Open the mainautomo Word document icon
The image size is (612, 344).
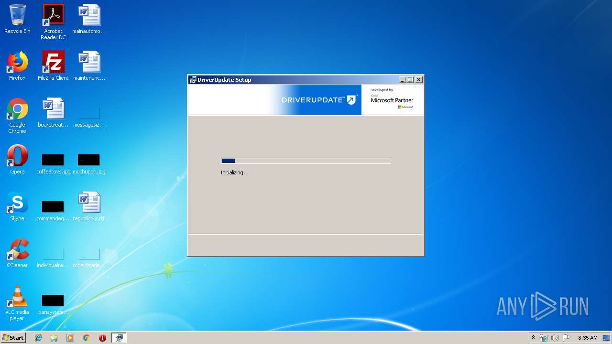click(89, 19)
